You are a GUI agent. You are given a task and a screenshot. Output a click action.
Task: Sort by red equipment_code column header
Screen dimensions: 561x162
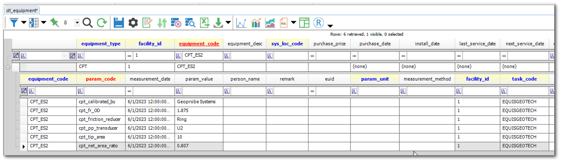[199, 44]
